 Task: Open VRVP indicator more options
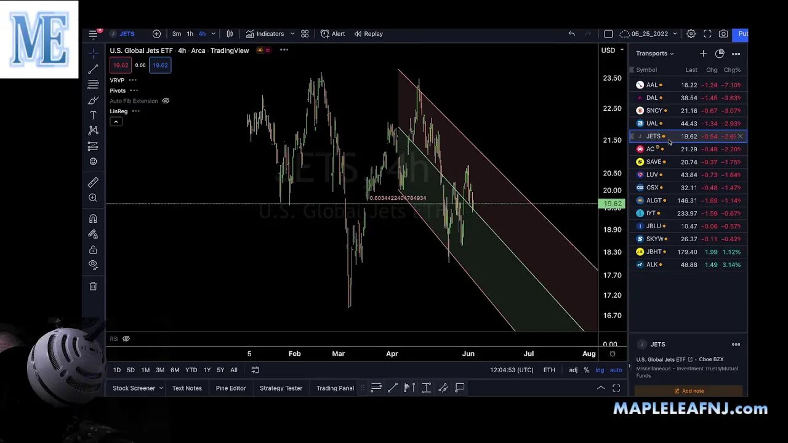pos(132,80)
